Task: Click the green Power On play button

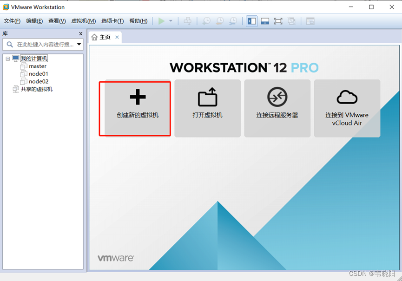Action: pyautogui.click(x=161, y=21)
